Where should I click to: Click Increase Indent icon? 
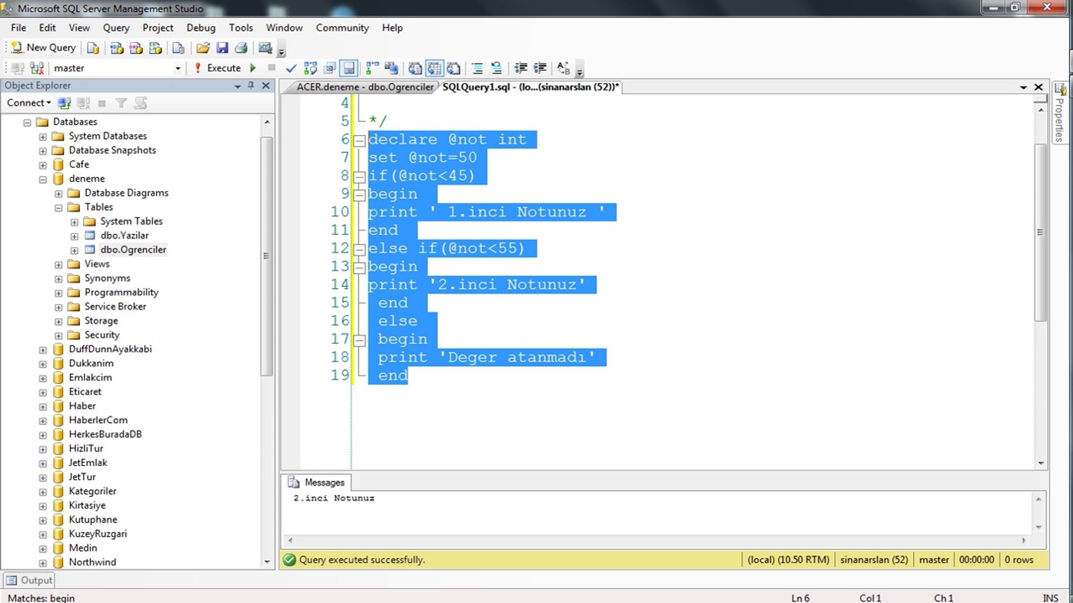[x=540, y=68]
